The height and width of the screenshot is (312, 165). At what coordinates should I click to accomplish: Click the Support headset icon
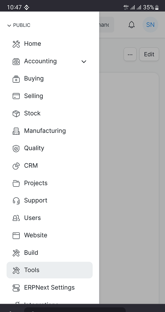[16, 201]
